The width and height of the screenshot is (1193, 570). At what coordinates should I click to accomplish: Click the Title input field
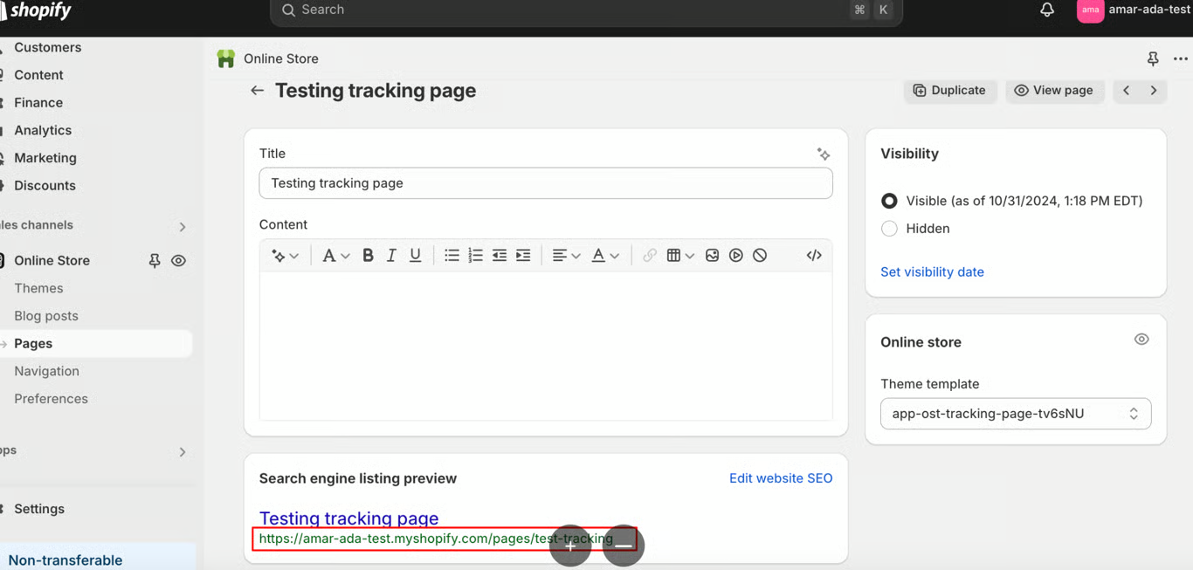[546, 183]
